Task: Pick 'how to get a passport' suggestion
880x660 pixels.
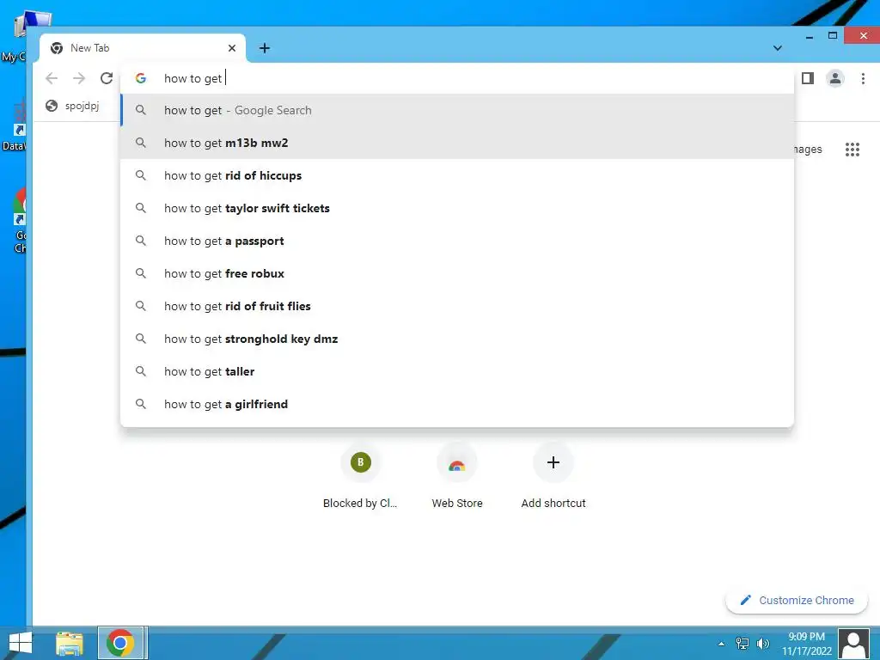Action: click(457, 241)
